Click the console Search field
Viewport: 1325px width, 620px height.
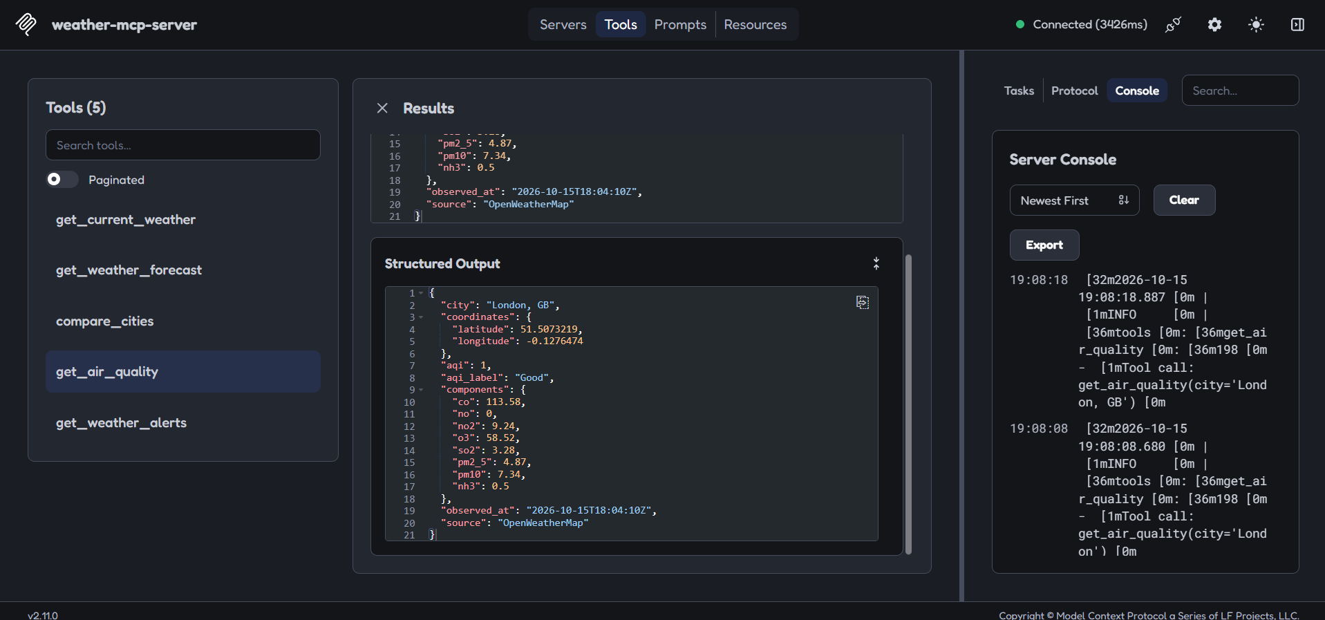[x=1240, y=91]
